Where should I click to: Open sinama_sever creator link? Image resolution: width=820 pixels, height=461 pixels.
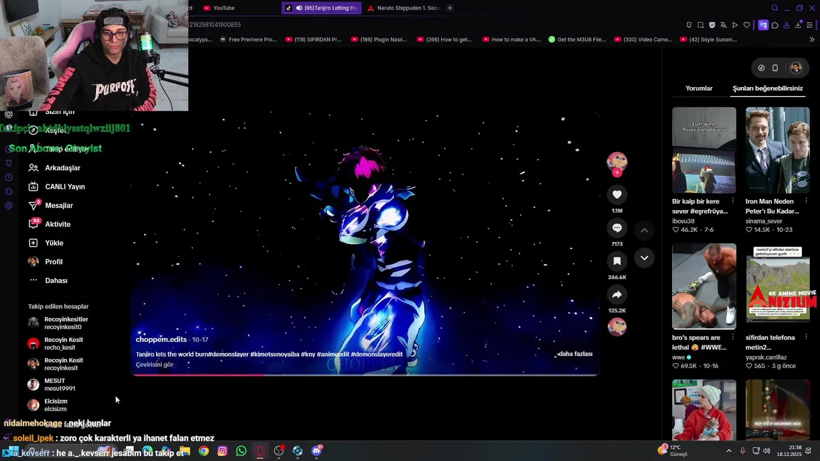click(x=764, y=221)
